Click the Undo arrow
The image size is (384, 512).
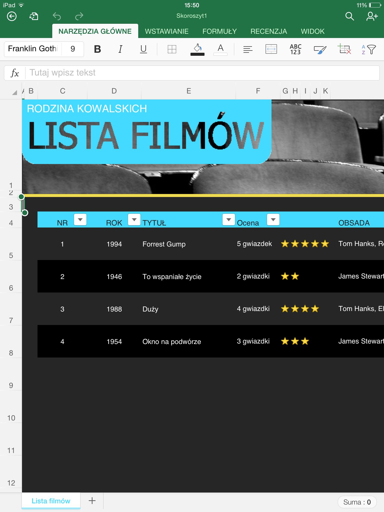pyautogui.click(x=57, y=16)
